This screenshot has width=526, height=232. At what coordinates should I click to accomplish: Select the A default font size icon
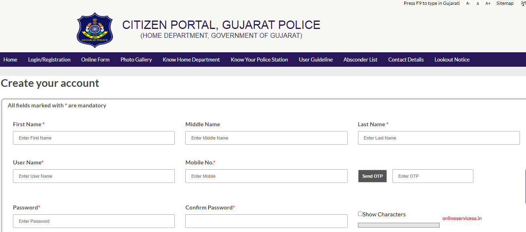[x=477, y=3]
